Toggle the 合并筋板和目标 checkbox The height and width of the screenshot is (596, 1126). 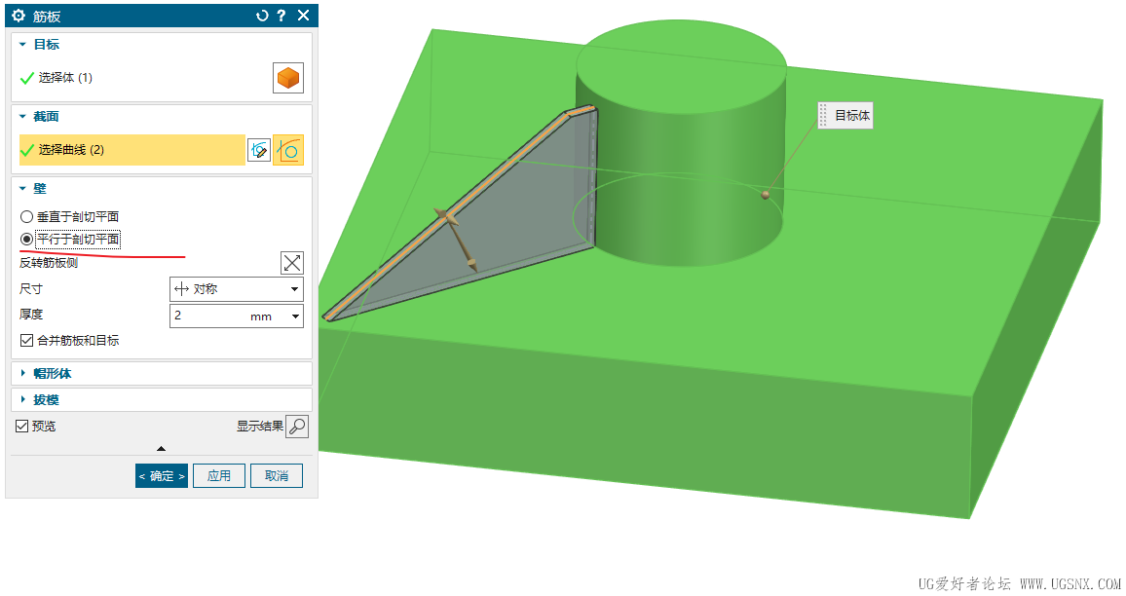click(x=27, y=341)
